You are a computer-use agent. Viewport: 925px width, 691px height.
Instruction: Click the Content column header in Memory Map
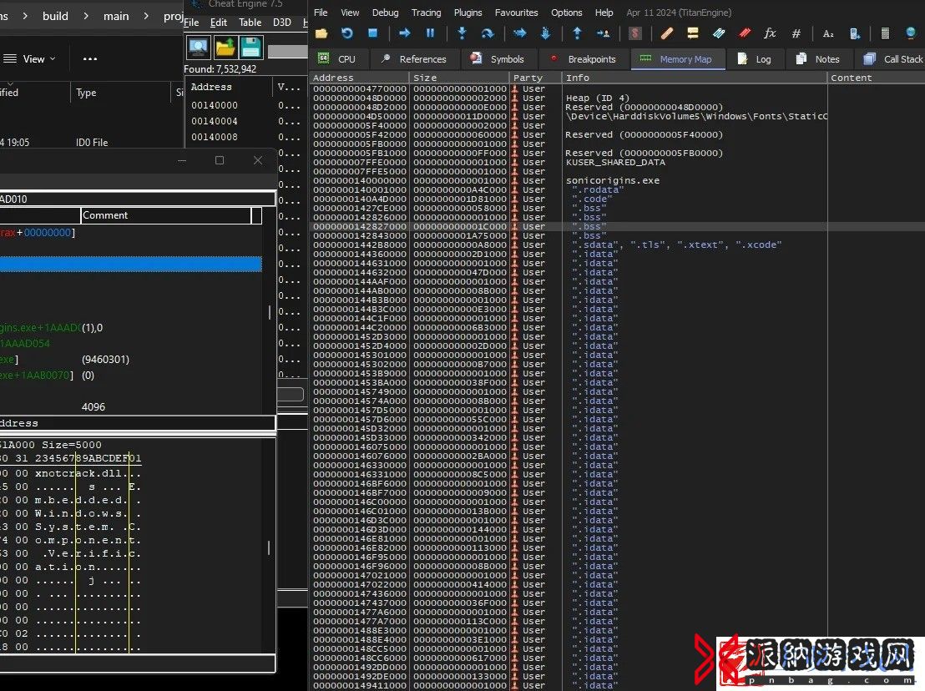point(877,78)
